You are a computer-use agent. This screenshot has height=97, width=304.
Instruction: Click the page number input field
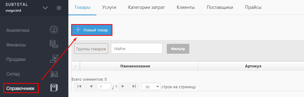click(x=104, y=87)
